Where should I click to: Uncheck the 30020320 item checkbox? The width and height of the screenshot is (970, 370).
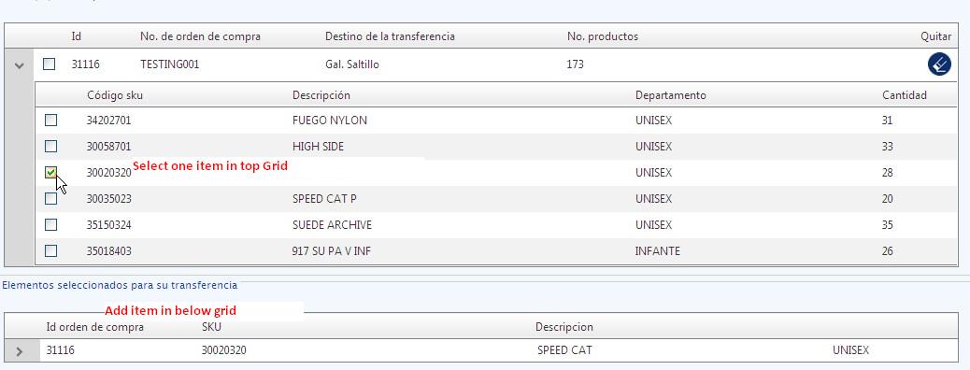pyautogui.click(x=50, y=173)
